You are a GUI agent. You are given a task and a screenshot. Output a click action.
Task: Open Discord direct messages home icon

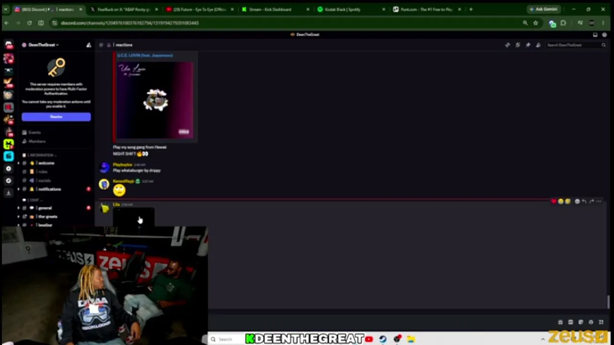(9, 45)
